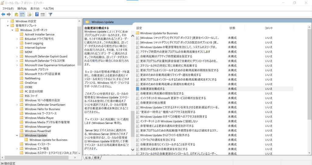Switch to the 標準 tab
This screenshot has height=165, width=312.
pos(97,158)
